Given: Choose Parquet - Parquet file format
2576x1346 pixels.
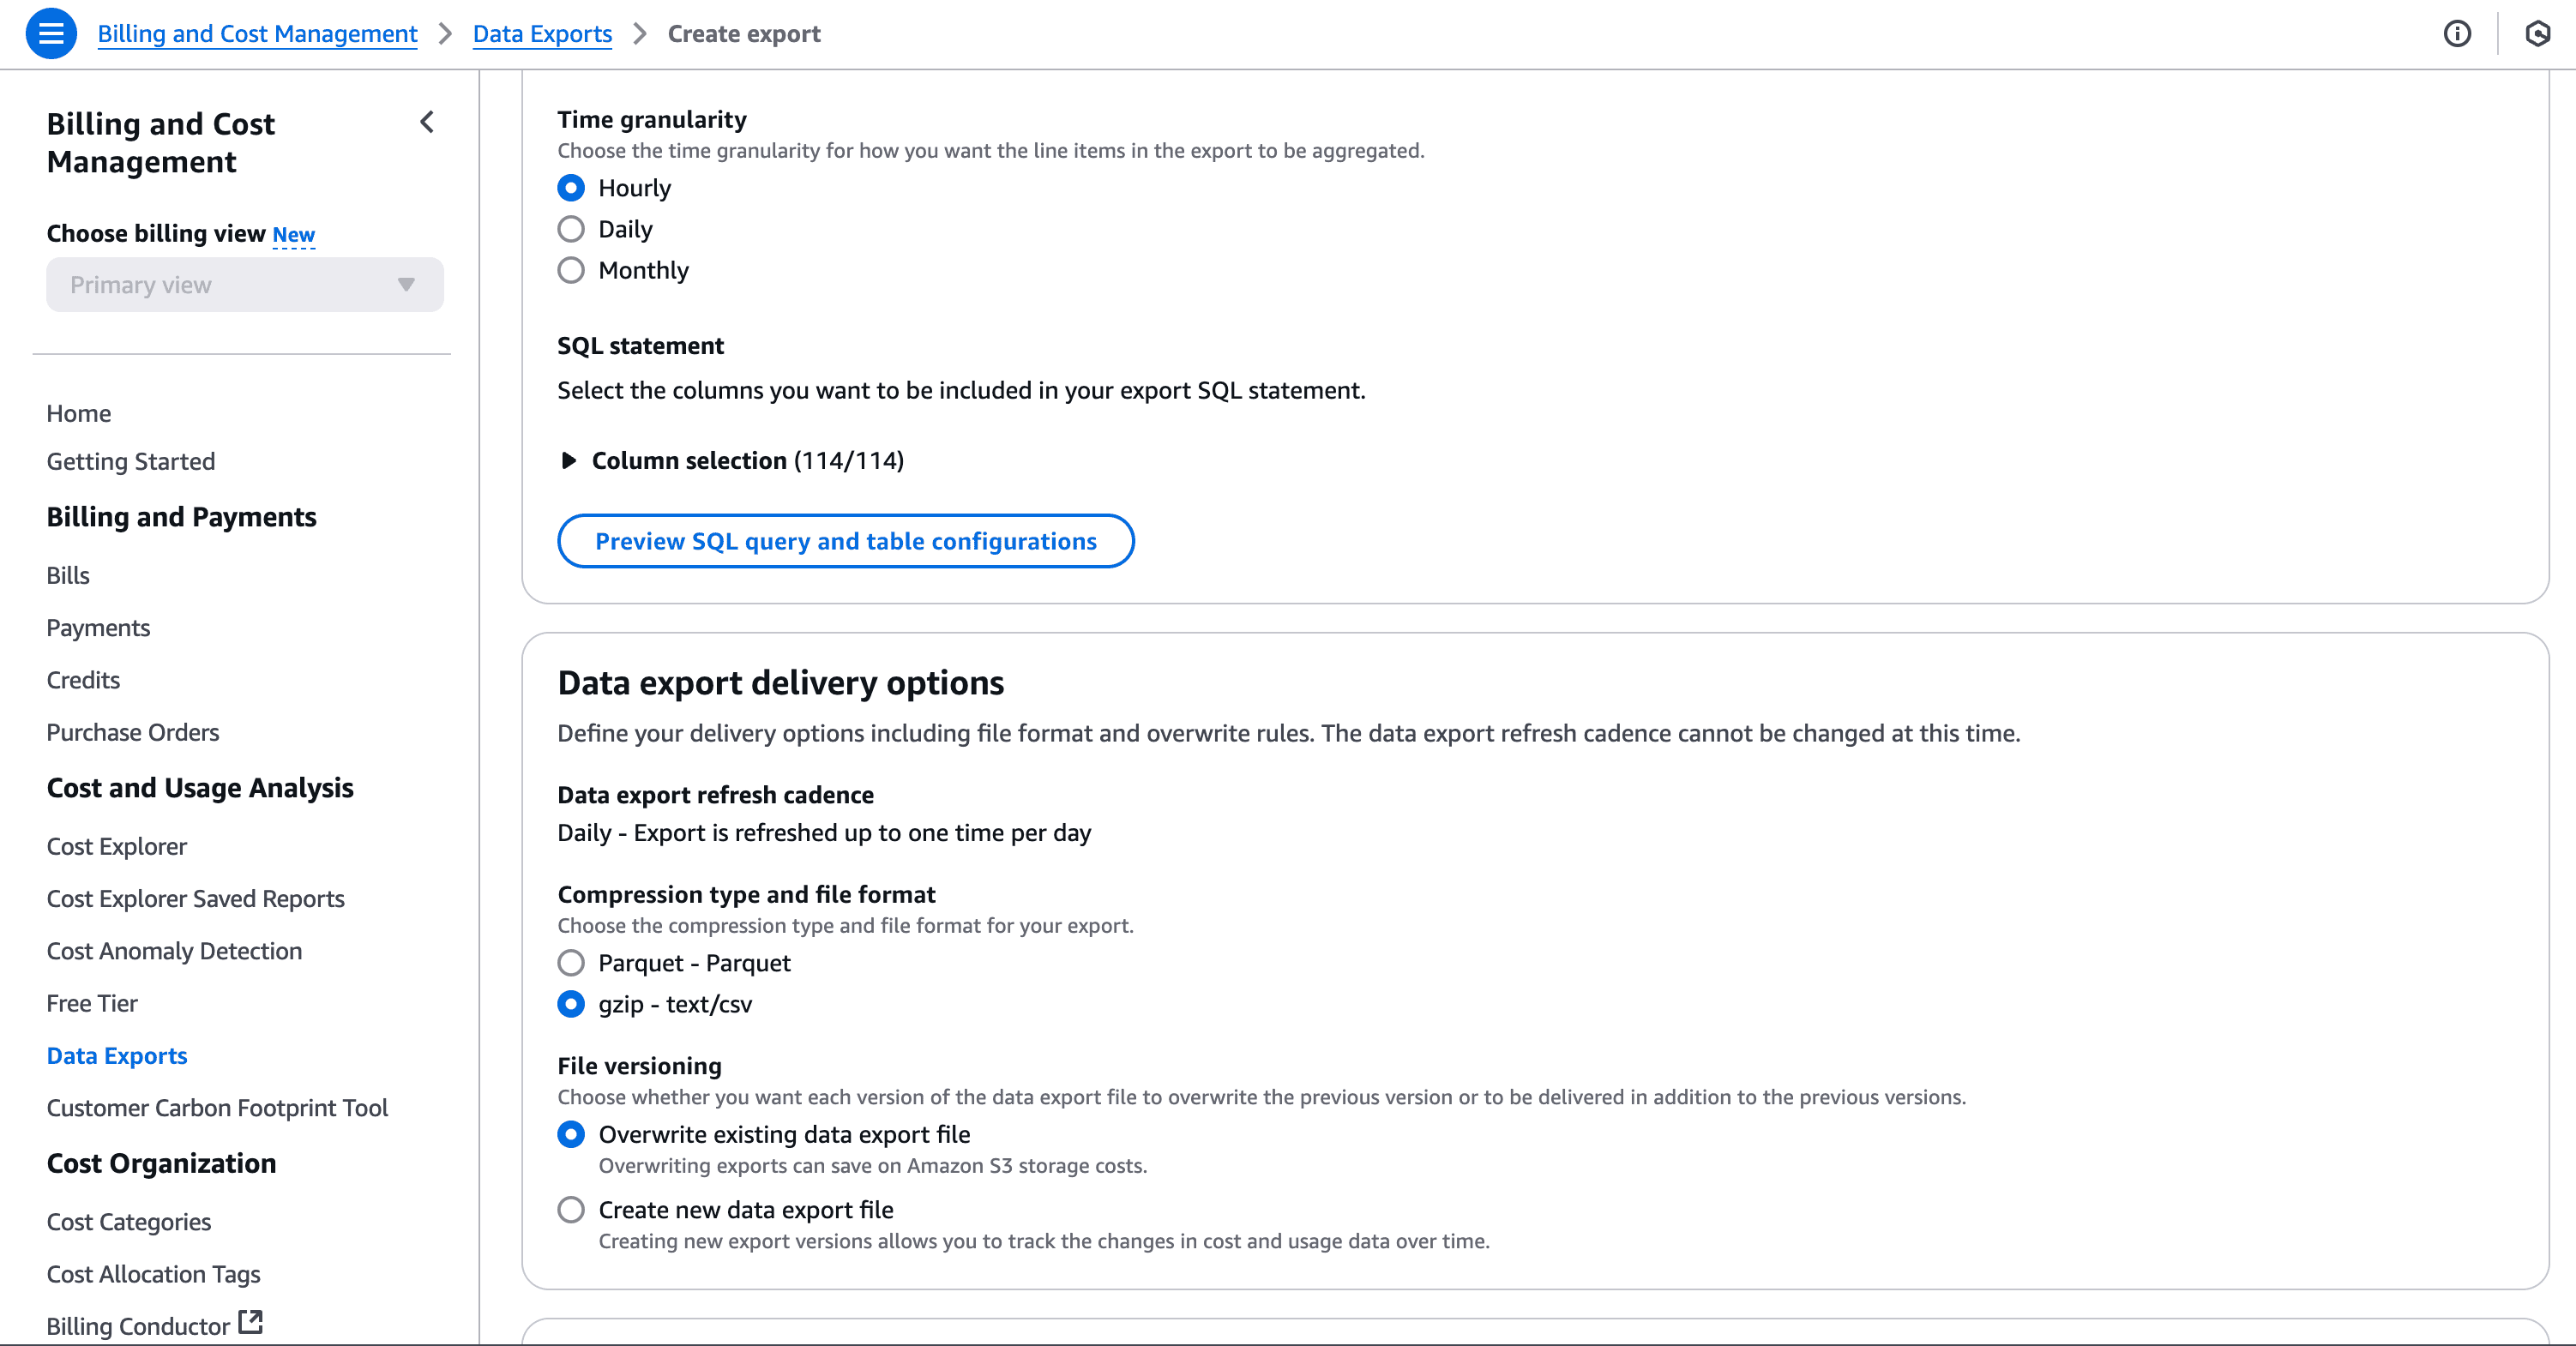Looking at the screenshot, I should 571,963.
